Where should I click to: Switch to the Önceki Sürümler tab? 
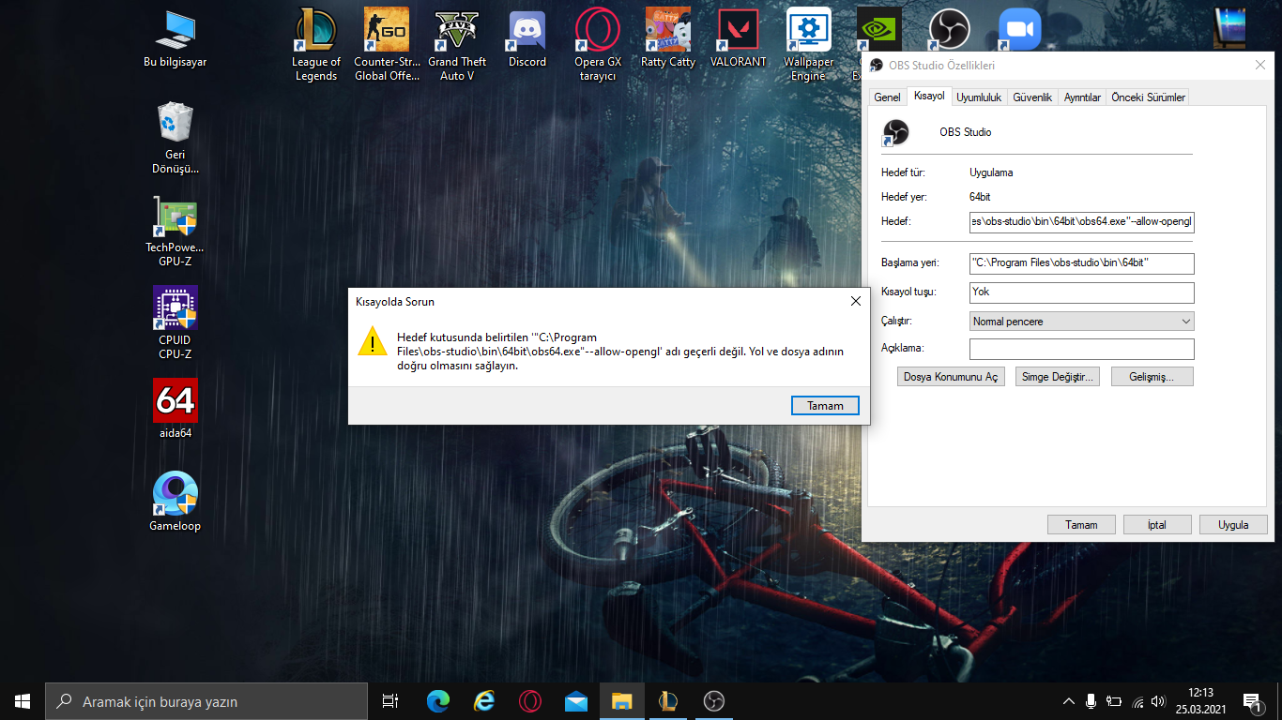tap(1148, 97)
